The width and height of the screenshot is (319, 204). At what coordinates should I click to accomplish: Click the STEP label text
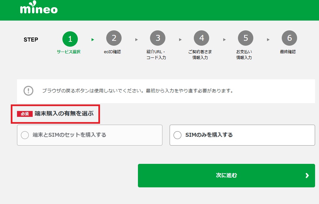(x=31, y=39)
